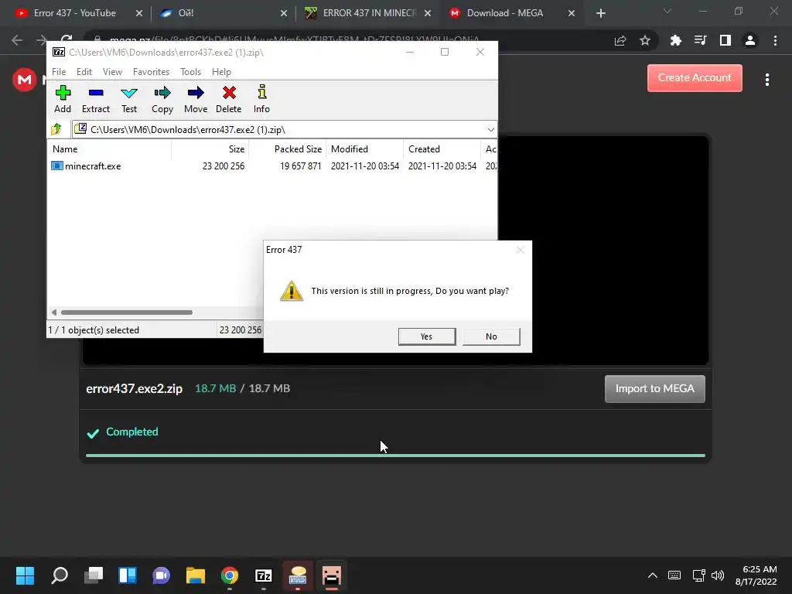Close the Ой! tab

click(x=284, y=13)
